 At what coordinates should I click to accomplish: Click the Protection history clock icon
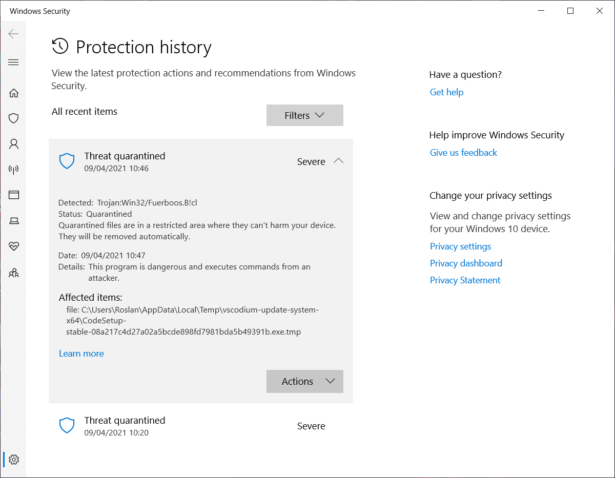(60, 47)
